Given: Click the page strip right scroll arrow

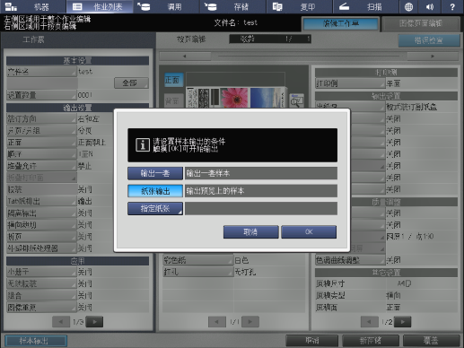Looking at the screenshot, I should tap(433, 56).
